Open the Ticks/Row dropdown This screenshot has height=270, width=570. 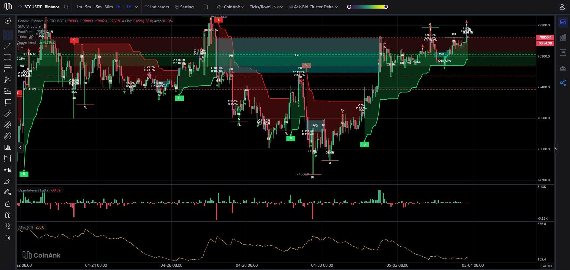(x=266, y=7)
